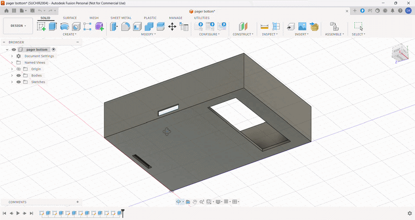This screenshot has width=415, height=220.
Task: Open the CONFIGURE dropdown menu
Action: (209, 34)
